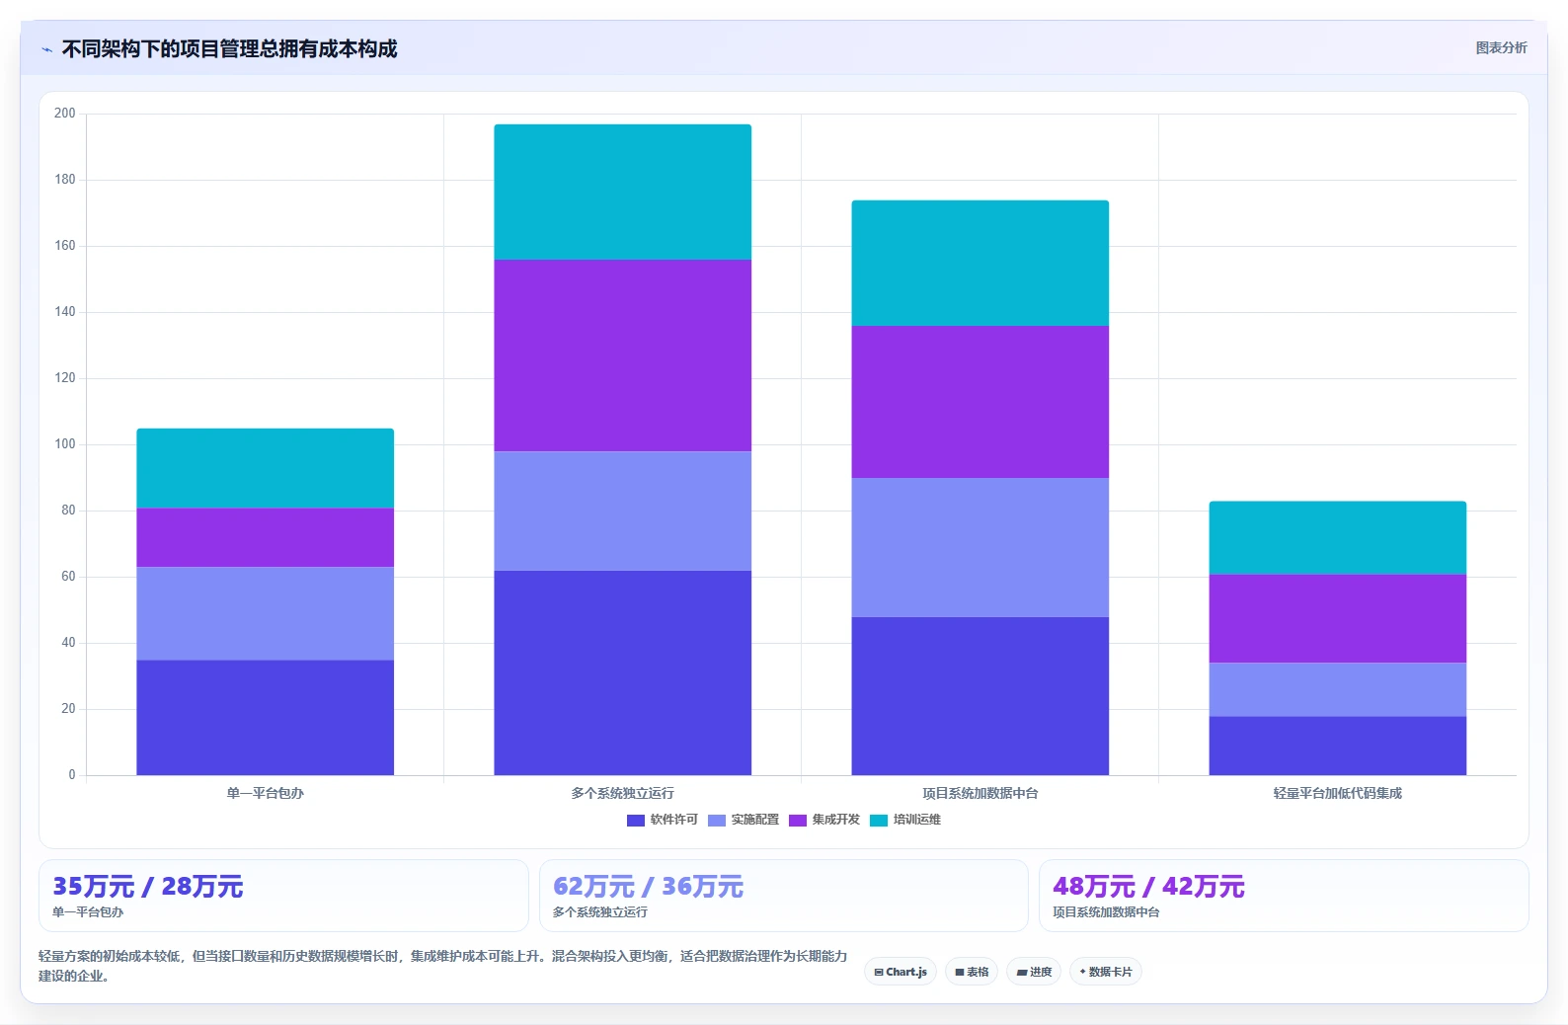
Task: Select the 表格 tag chip
Action: [972, 972]
